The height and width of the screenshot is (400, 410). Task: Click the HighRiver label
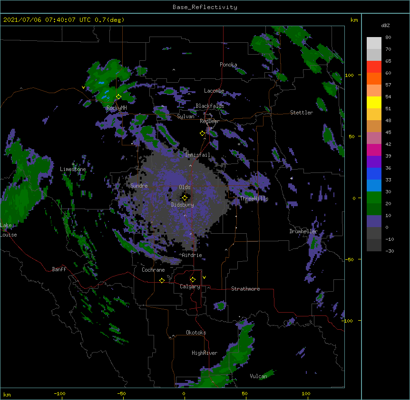click(205, 353)
